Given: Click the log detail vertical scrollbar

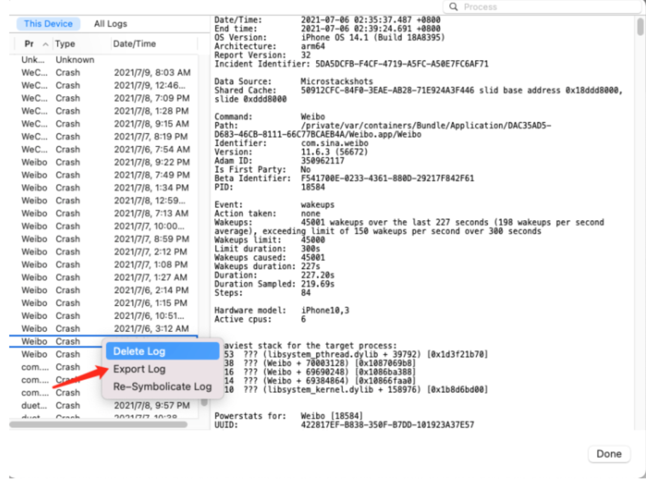Looking at the screenshot, I should (x=640, y=27).
